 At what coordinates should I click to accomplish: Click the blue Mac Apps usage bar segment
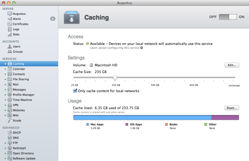(142, 118)
